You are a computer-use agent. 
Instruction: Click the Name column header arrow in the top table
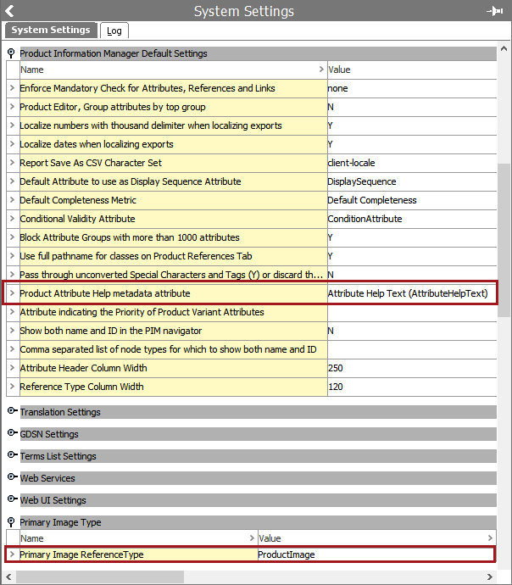coord(321,70)
